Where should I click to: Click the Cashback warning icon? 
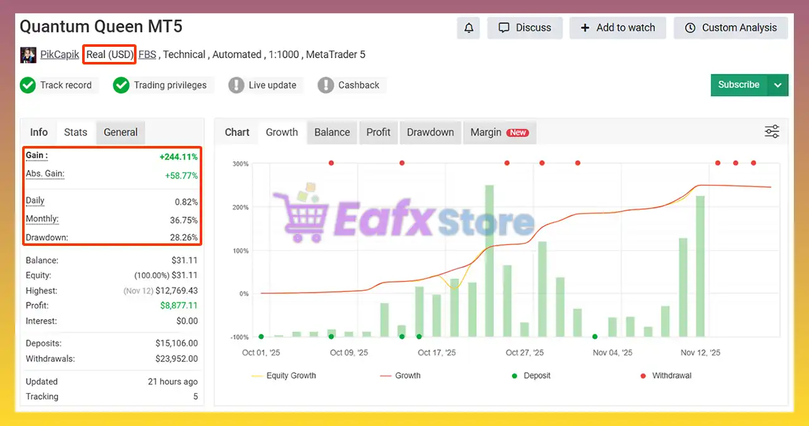coord(325,85)
